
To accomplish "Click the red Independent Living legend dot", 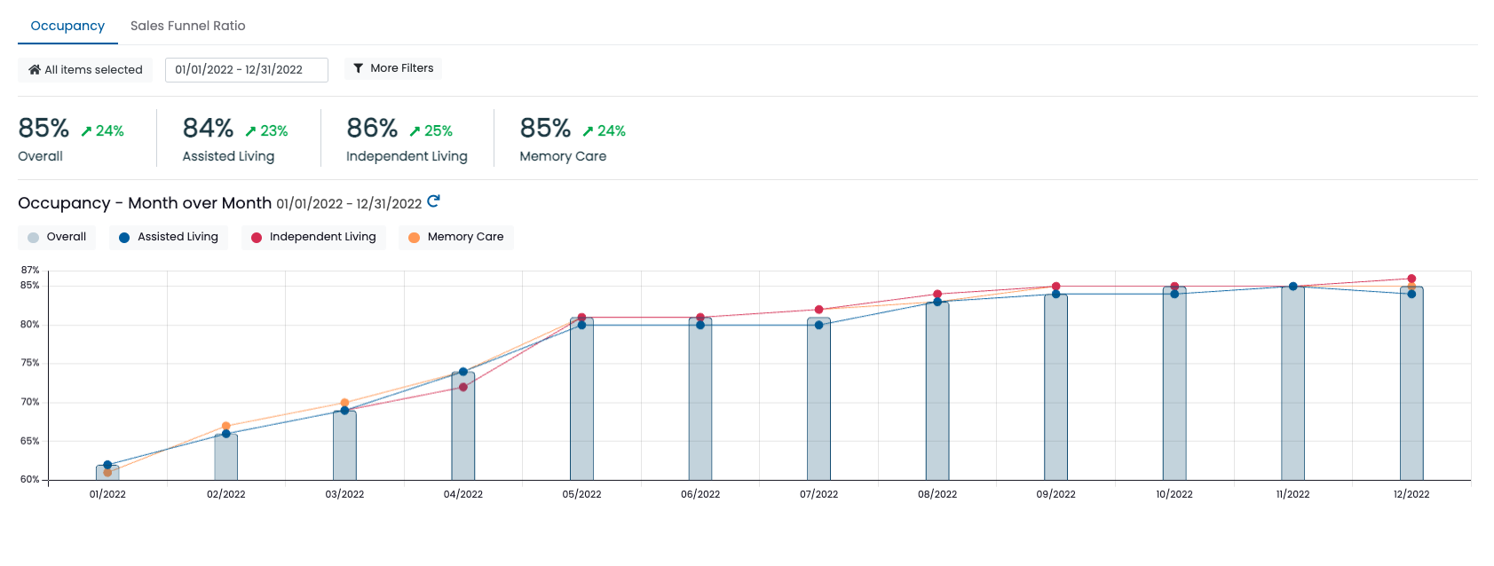I will tap(257, 238).
